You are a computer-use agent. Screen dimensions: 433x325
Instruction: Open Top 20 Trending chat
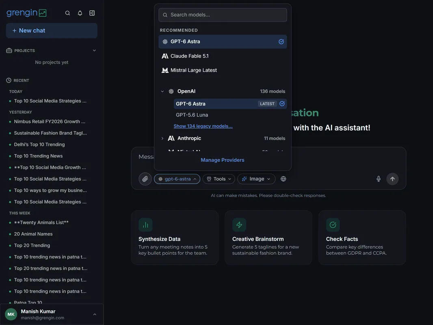tap(32, 245)
